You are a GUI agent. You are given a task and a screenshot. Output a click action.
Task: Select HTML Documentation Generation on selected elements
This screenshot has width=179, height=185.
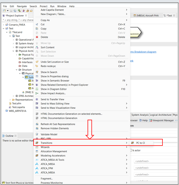[x=82, y=114]
